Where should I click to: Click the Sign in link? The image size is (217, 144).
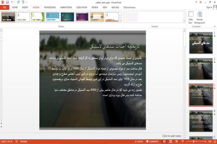(209, 7)
